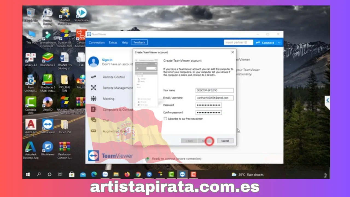Click the 30°C Rain showers weather widget
Viewport: 350px width, 197px height.
pos(247,174)
